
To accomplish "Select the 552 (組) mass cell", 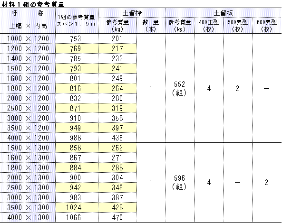I will [180, 88].
